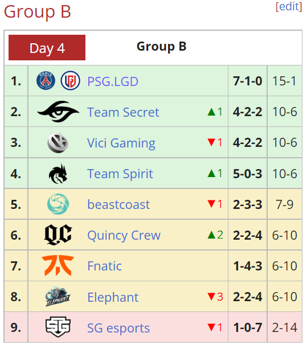Click the SG esports team link
This screenshot has width=307, height=349.
coord(118,329)
